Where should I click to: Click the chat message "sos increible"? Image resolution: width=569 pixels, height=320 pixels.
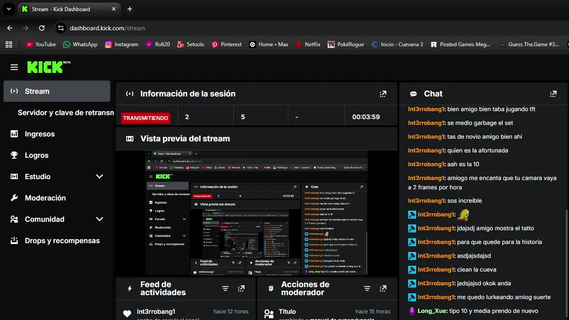point(465,201)
